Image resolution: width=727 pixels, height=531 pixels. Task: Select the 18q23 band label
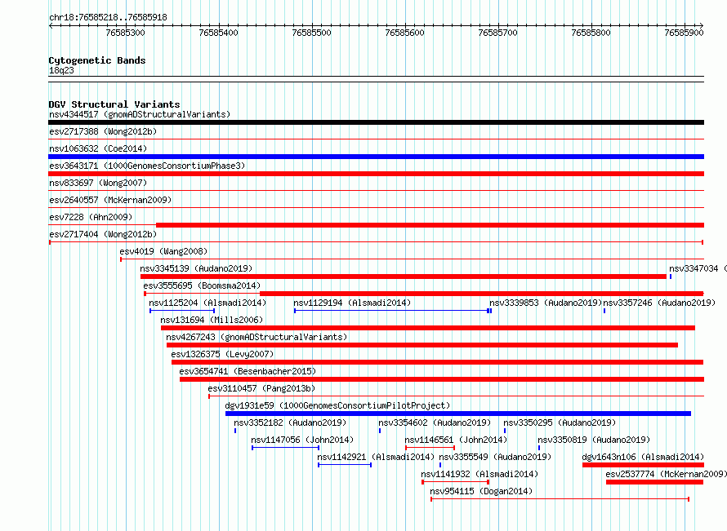pyautogui.click(x=61, y=70)
